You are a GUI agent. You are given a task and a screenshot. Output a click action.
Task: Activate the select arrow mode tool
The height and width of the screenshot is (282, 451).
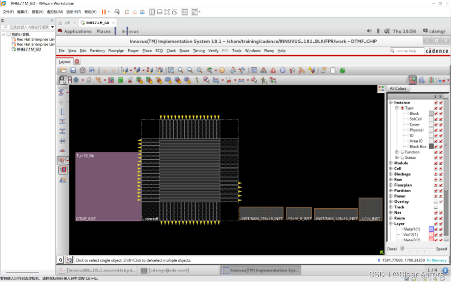coord(63,80)
